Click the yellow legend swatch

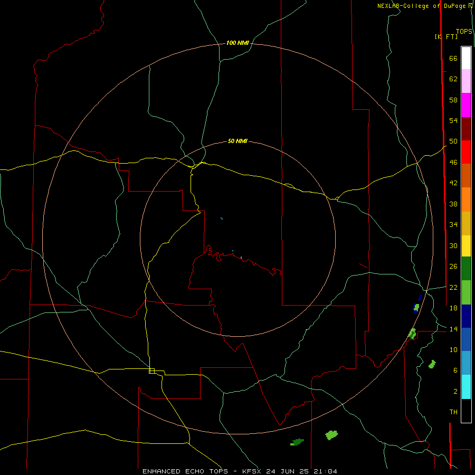tap(466, 246)
